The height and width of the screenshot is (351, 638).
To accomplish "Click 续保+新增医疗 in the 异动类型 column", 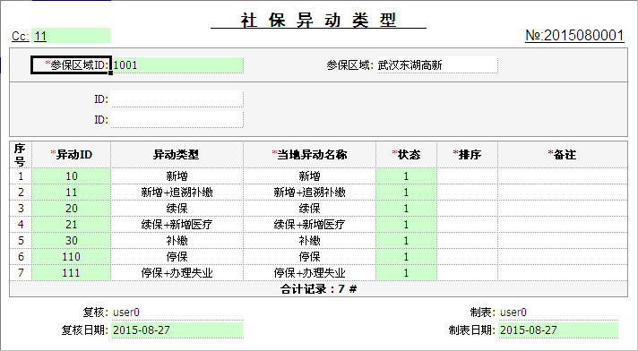I will 177,225.
